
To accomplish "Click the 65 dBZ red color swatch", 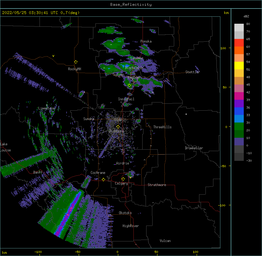I will pos(239,43).
